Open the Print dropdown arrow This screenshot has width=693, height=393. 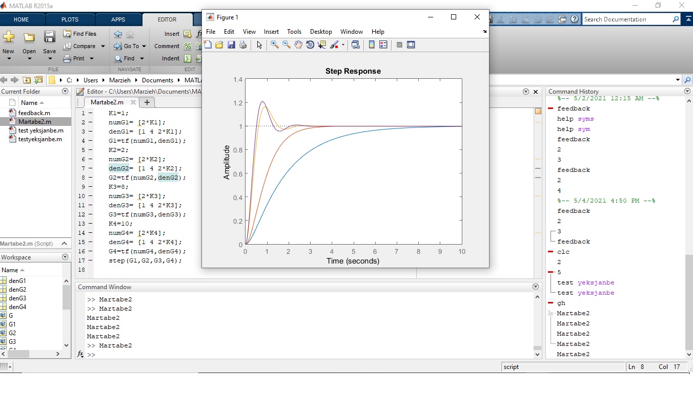point(92,58)
